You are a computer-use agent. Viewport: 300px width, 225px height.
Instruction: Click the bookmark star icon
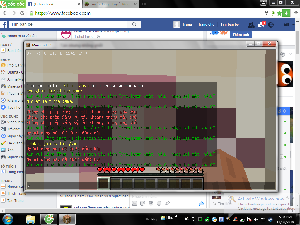click(x=279, y=13)
